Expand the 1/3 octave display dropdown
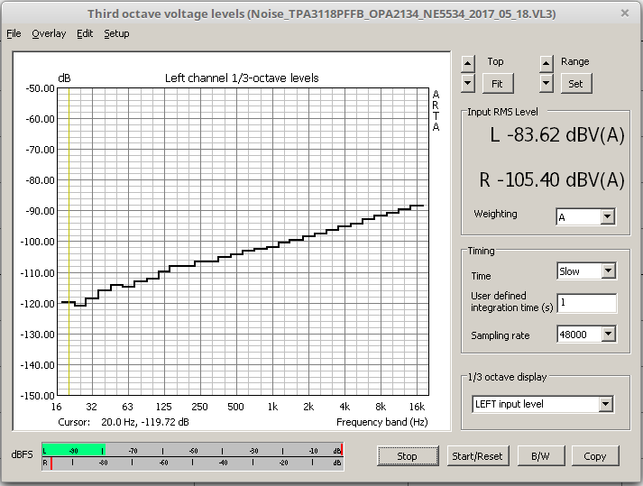 point(607,404)
